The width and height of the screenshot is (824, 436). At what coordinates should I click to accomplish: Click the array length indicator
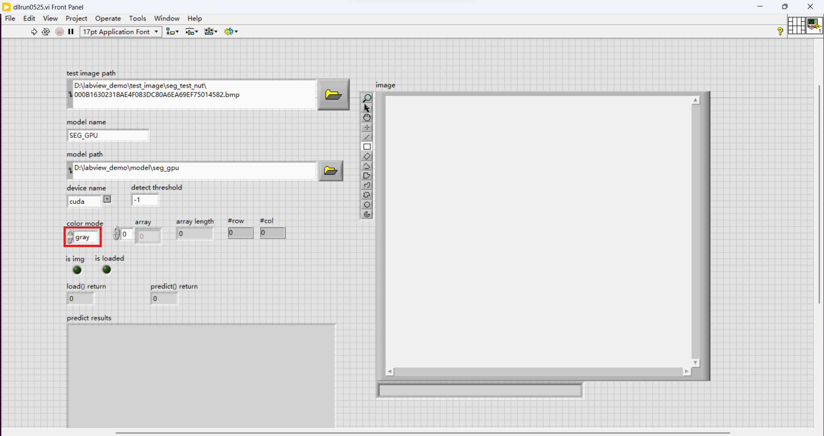(195, 234)
